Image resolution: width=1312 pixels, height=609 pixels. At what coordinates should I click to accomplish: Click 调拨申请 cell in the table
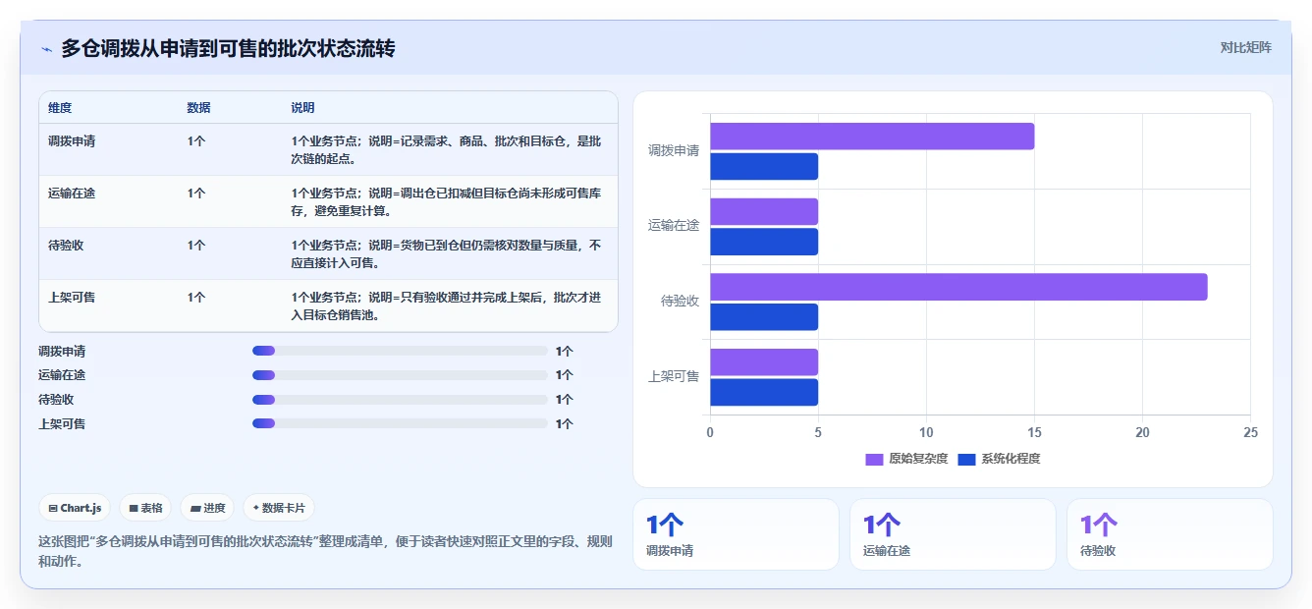coord(72,140)
